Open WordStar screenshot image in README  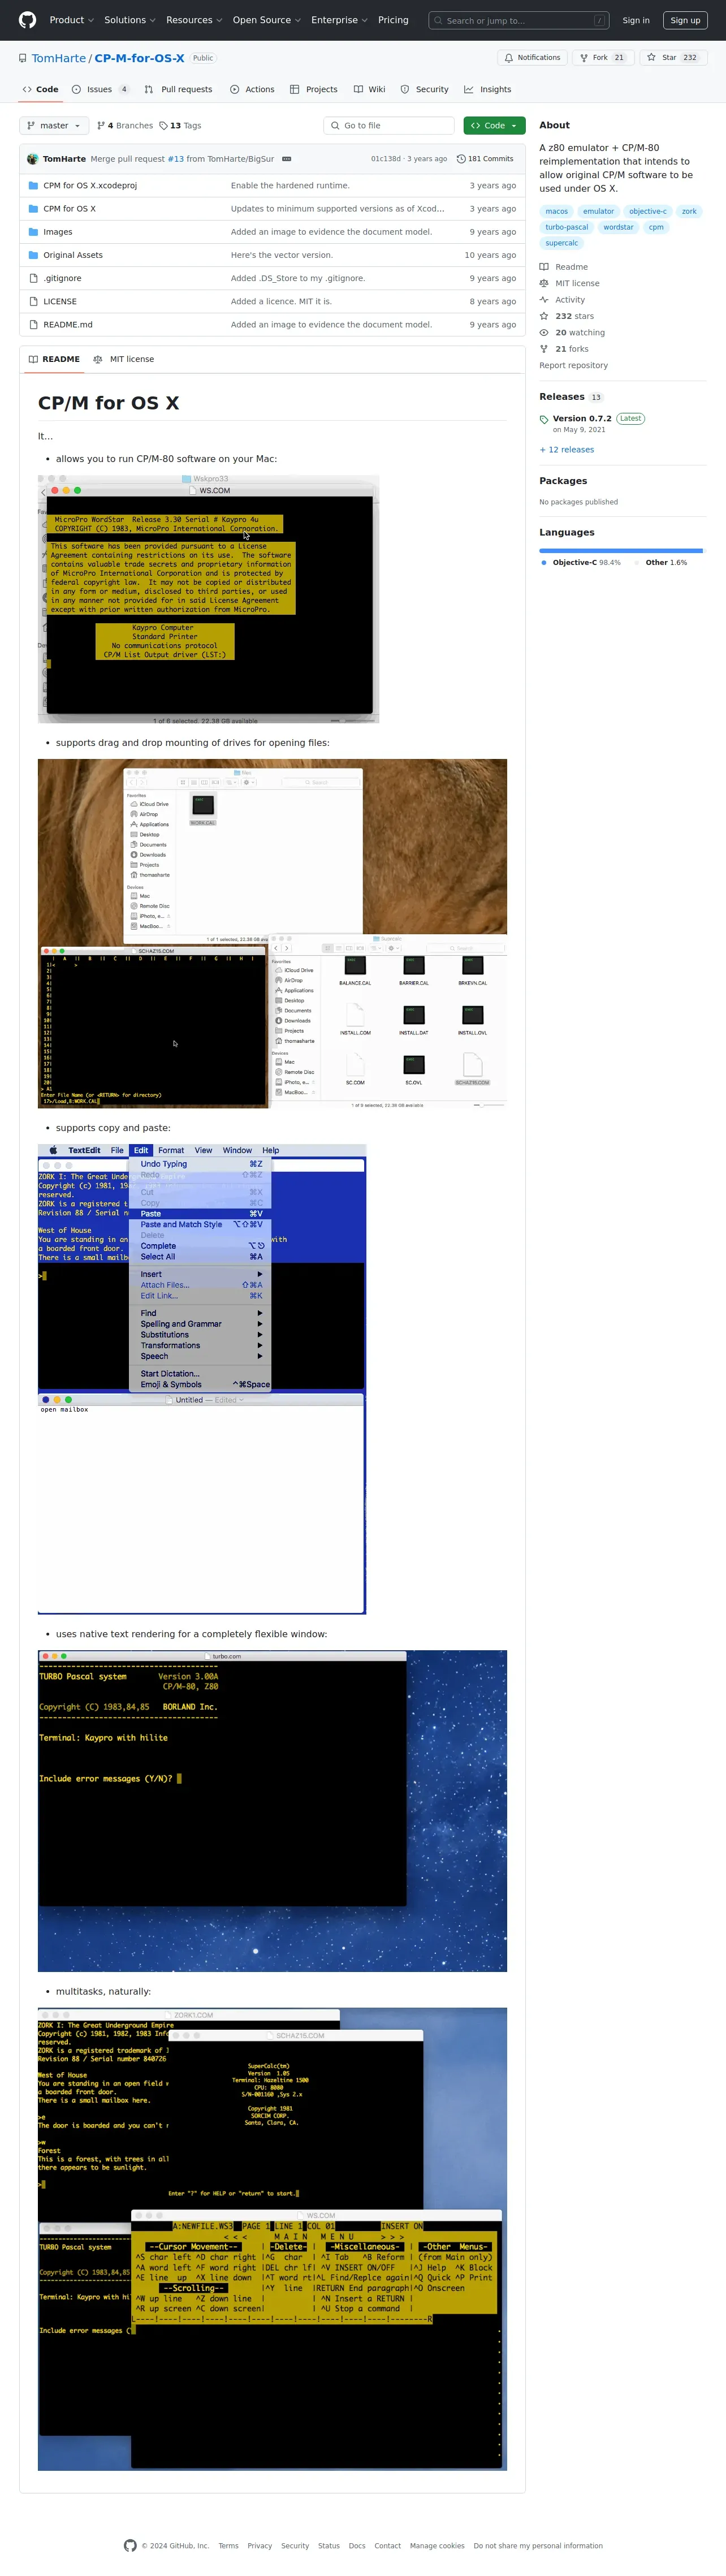tap(209, 599)
